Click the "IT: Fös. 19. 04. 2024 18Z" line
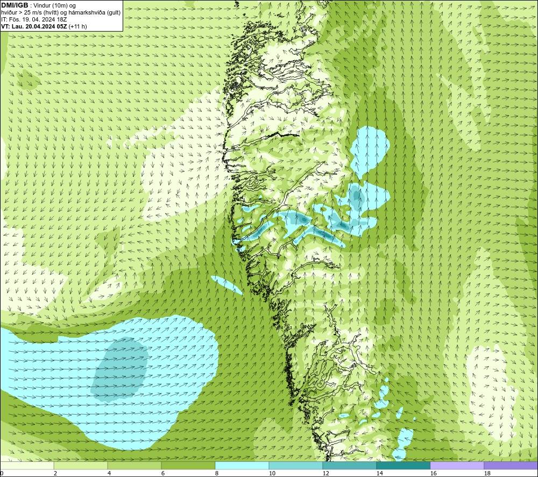This screenshot has width=538, height=477. pyautogui.click(x=34, y=19)
